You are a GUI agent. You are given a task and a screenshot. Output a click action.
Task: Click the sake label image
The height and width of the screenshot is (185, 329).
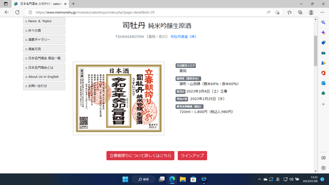coord(119,98)
